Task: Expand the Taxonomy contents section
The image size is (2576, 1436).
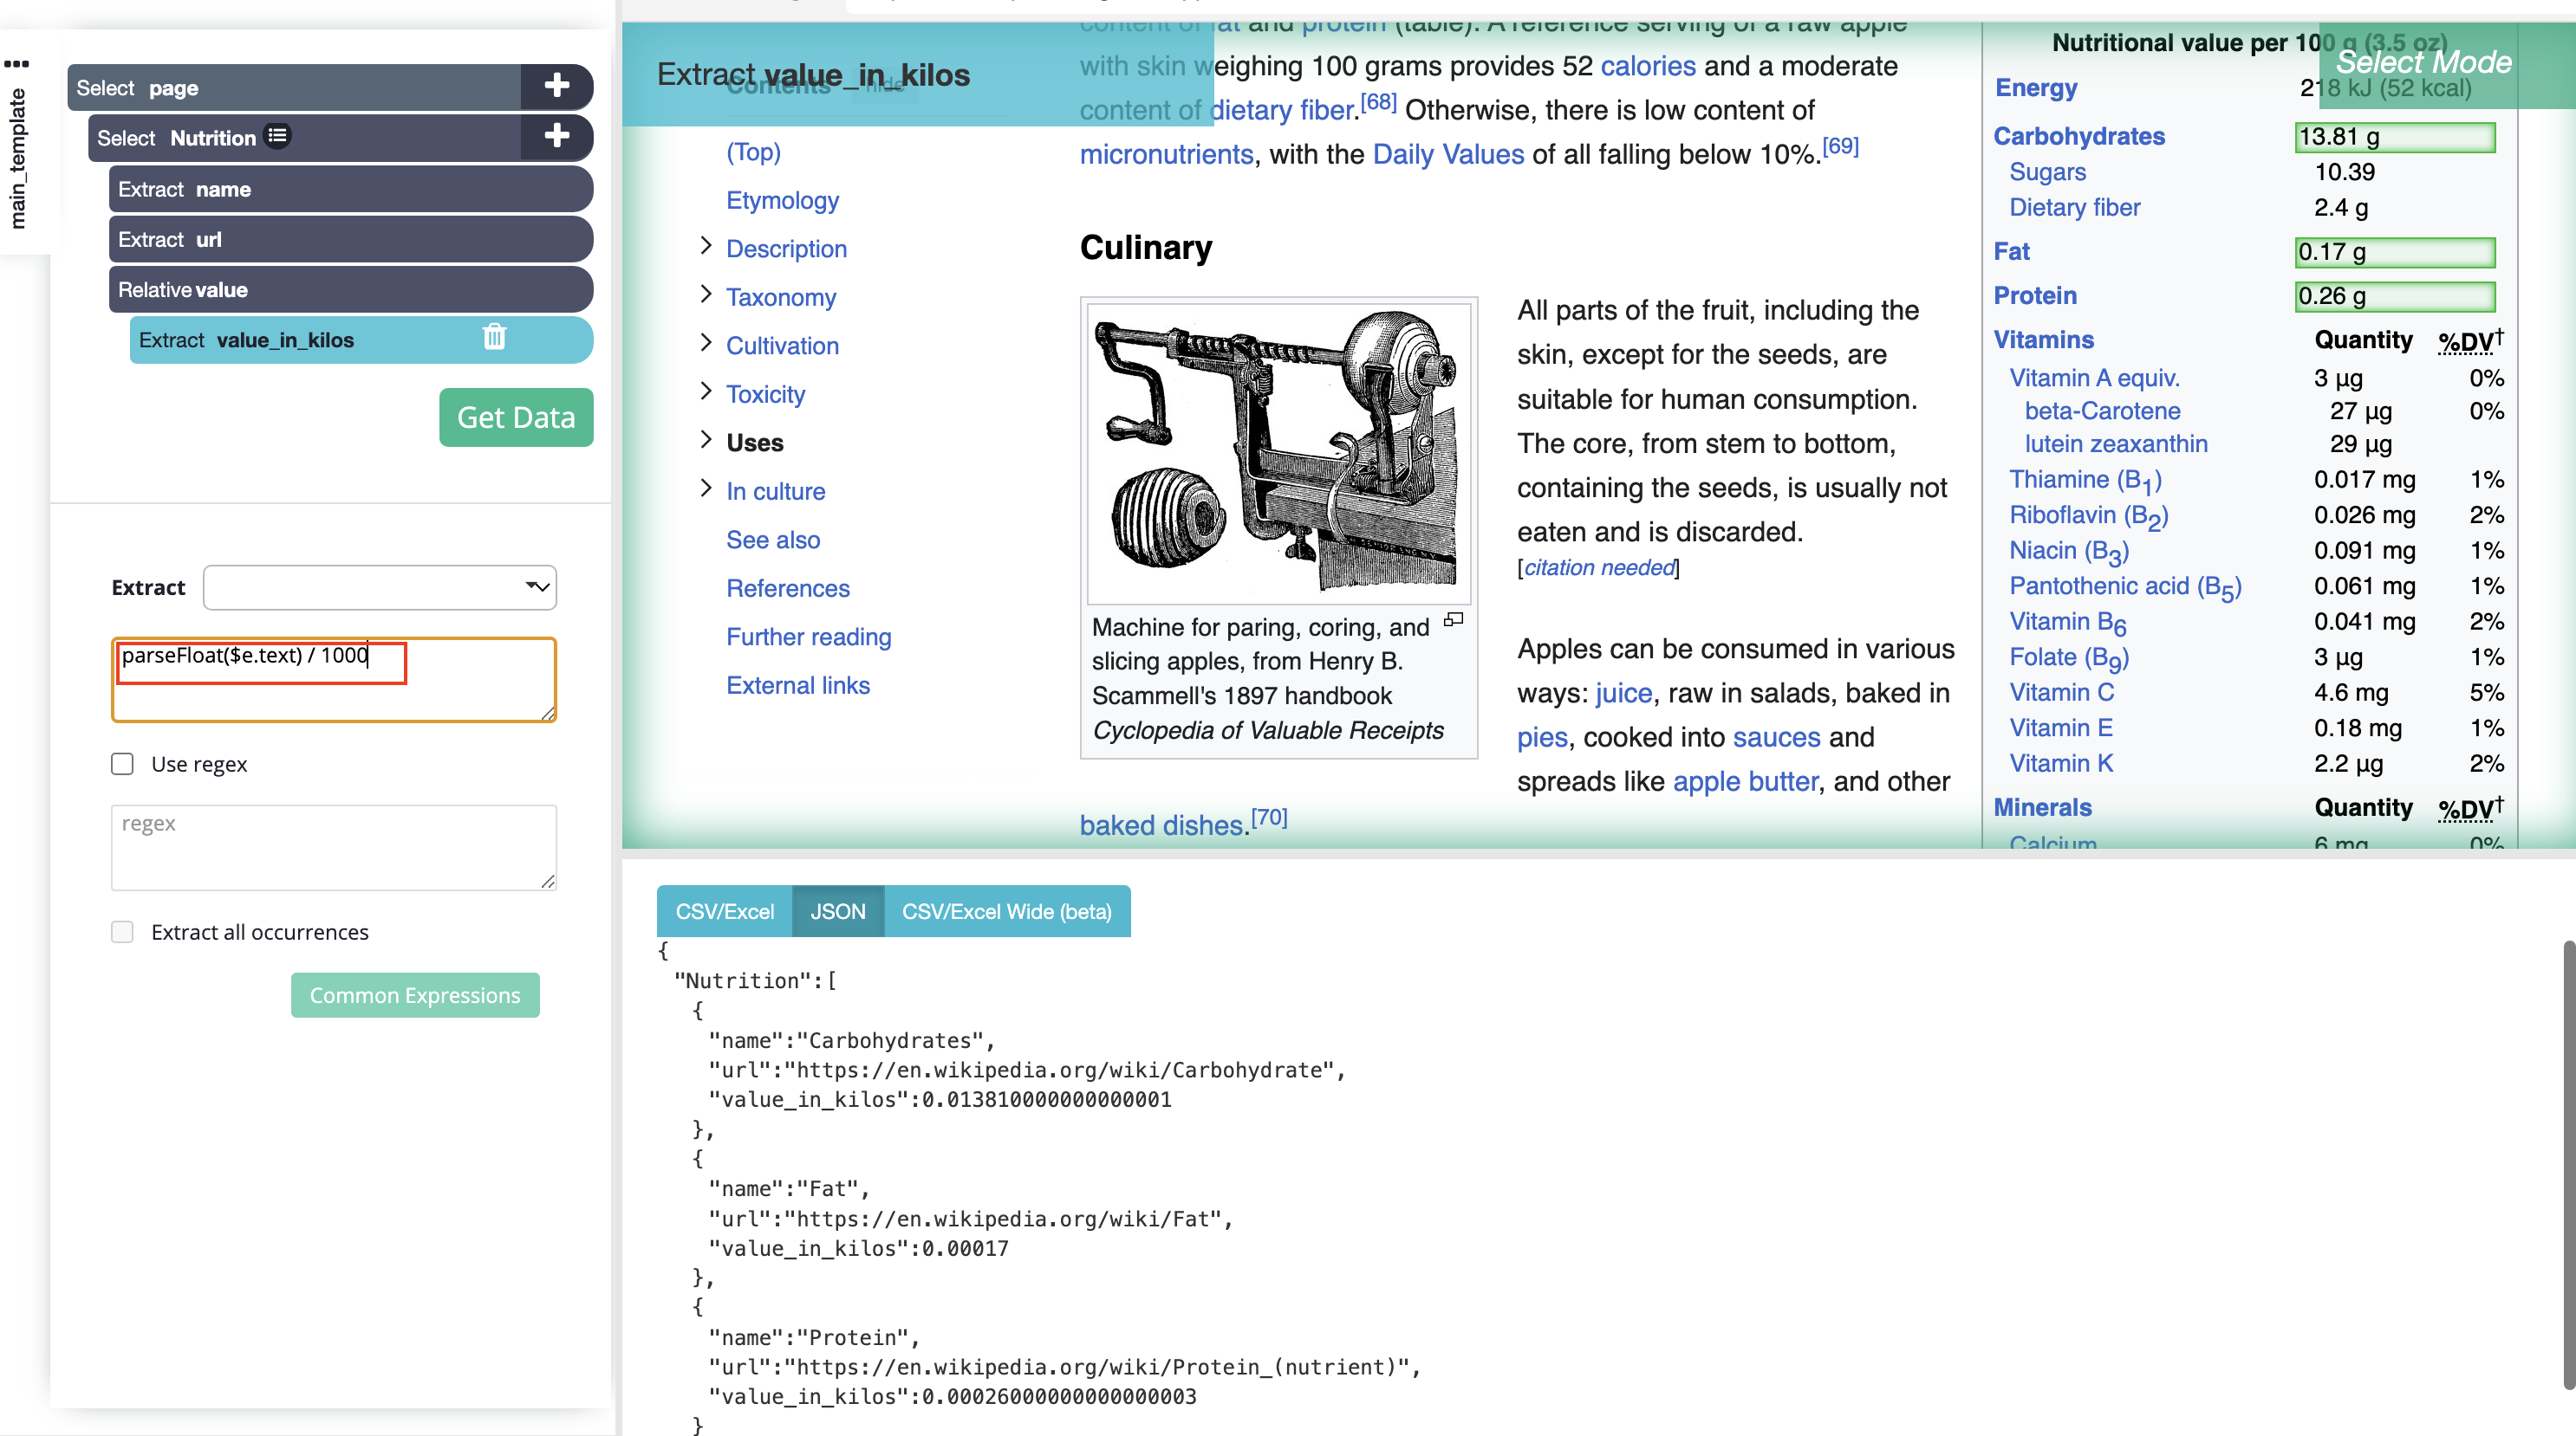Action: (x=706, y=294)
